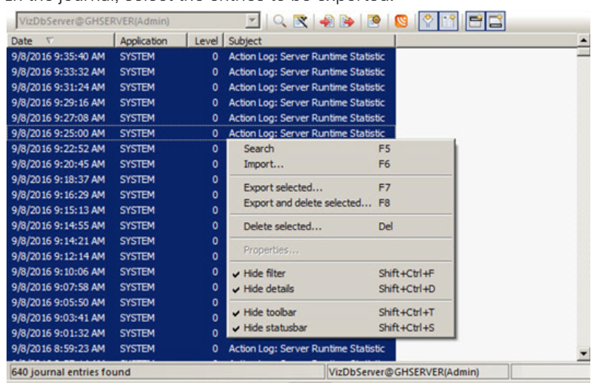Viewport: 610px width, 388px height.
Task: Toggle the statusbar visibility icon
Action: tap(496, 21)
